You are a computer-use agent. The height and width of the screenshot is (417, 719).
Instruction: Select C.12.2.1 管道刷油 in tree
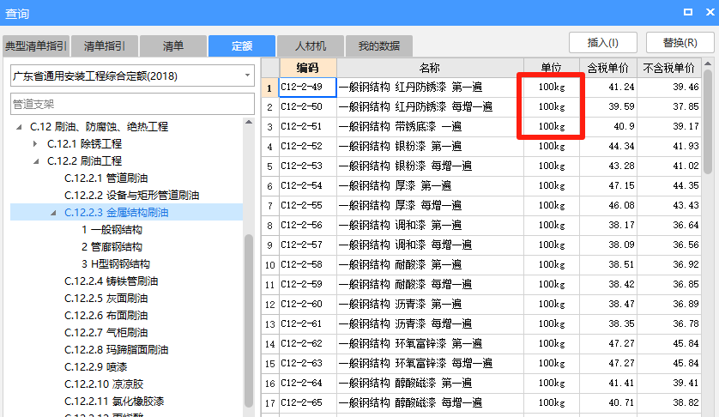(x=106, y=178)
